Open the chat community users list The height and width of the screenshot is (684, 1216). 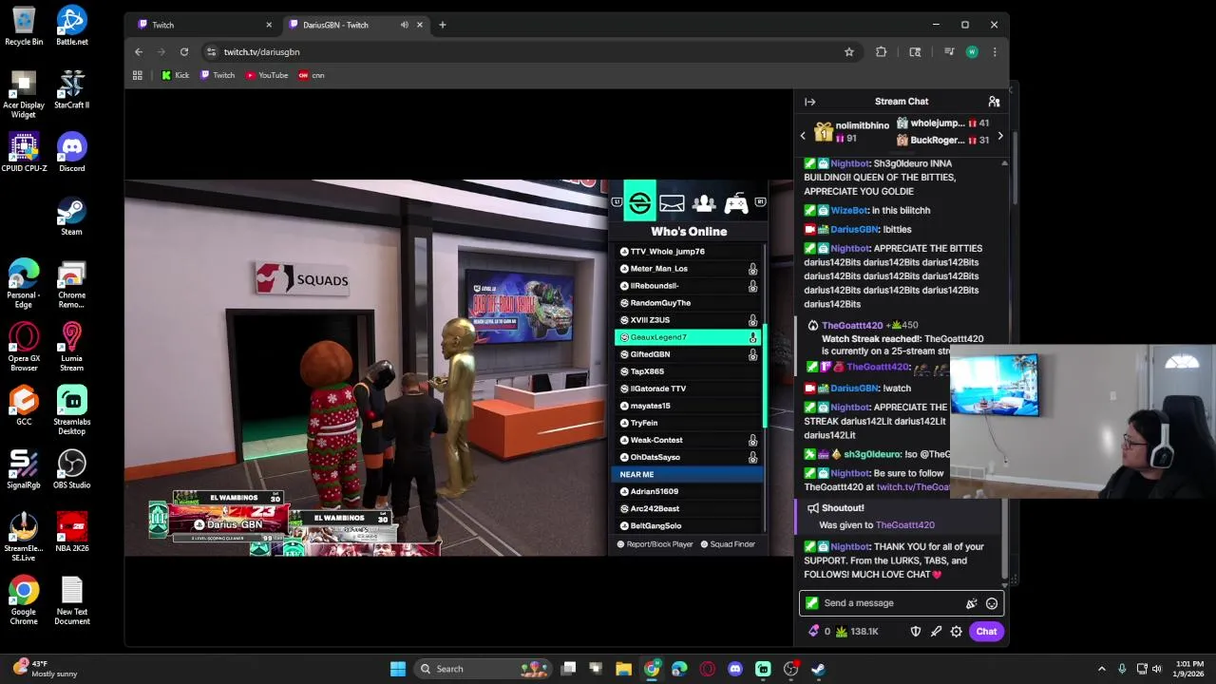[x=994, y=102]
